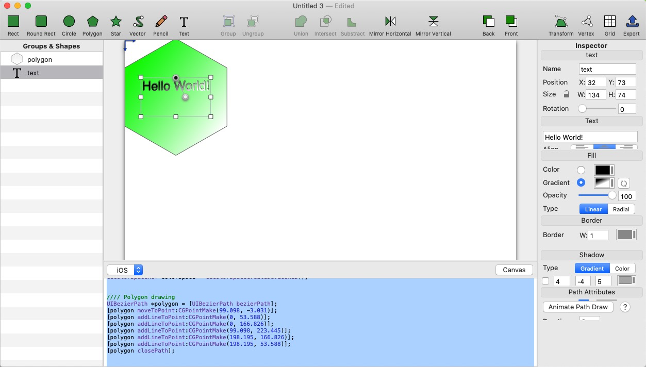Select the Gradient fill radio button
The height and width of the screenshot is (367, 646).
pyautogui.click(x=581, y=182)
